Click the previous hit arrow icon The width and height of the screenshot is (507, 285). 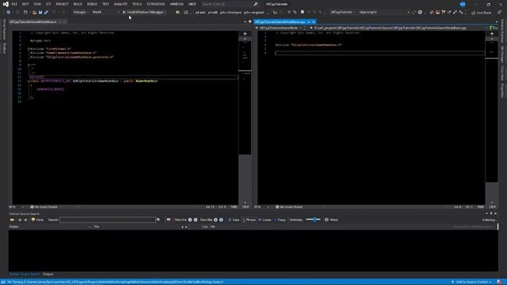(x=190, y=220)
